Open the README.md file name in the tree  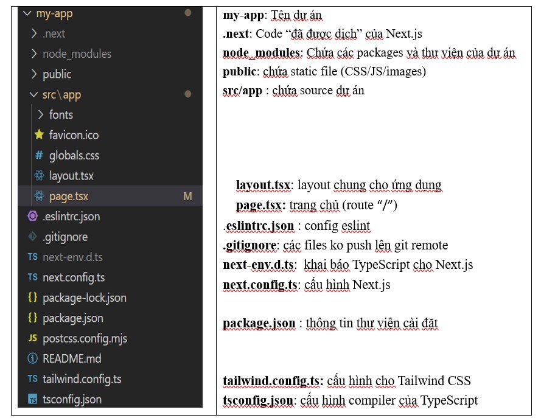(x=72, y=359)
